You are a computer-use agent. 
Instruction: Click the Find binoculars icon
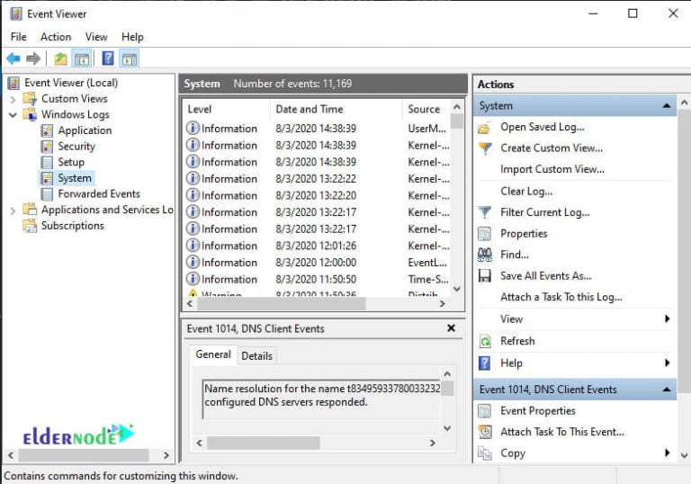coord(485,255)
